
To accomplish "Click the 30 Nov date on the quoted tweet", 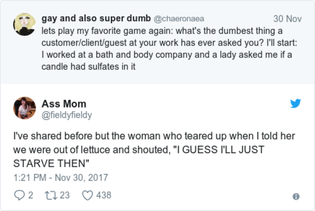I will click(x=287, y=19).
